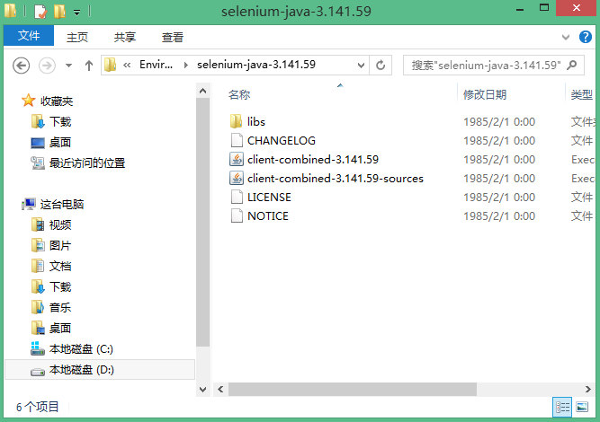Open the 查看 ribbon tab
This screenshot has width=600, height=422.
[x=172, y=37]
